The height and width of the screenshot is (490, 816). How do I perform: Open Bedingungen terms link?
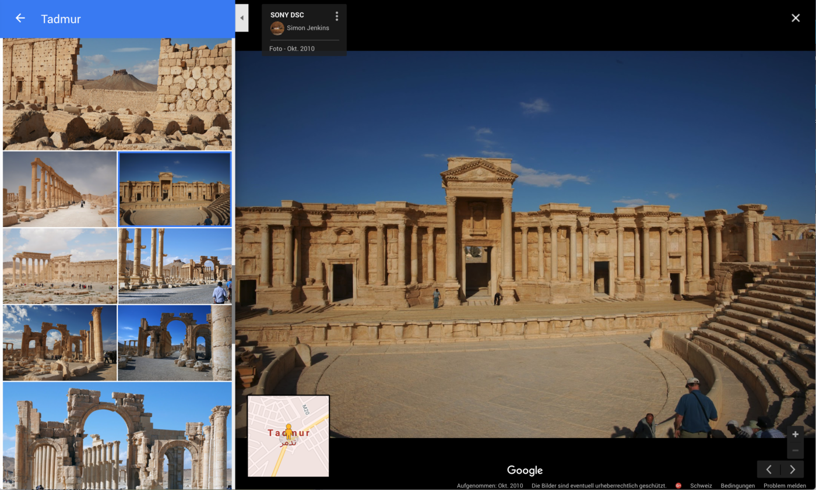737,485
